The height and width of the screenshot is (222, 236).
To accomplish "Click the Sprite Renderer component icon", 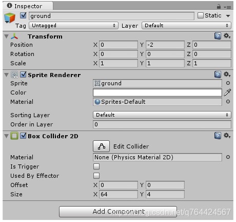I will tap(14, 75).
